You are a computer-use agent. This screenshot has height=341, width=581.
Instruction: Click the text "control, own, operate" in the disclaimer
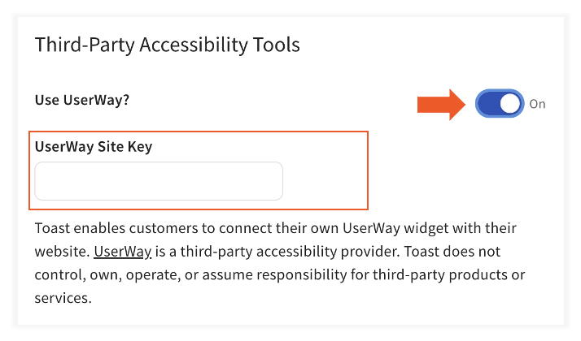102,274
